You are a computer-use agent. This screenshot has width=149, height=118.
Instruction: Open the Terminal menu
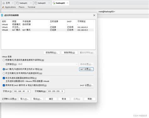[31, 7]
